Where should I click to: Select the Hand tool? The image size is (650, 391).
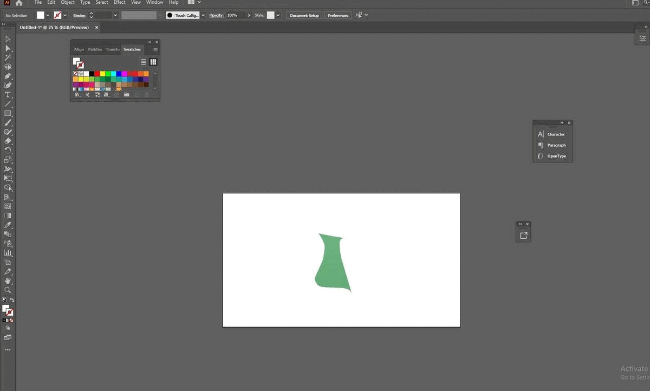pyautogui.click(x=8, y=281)
